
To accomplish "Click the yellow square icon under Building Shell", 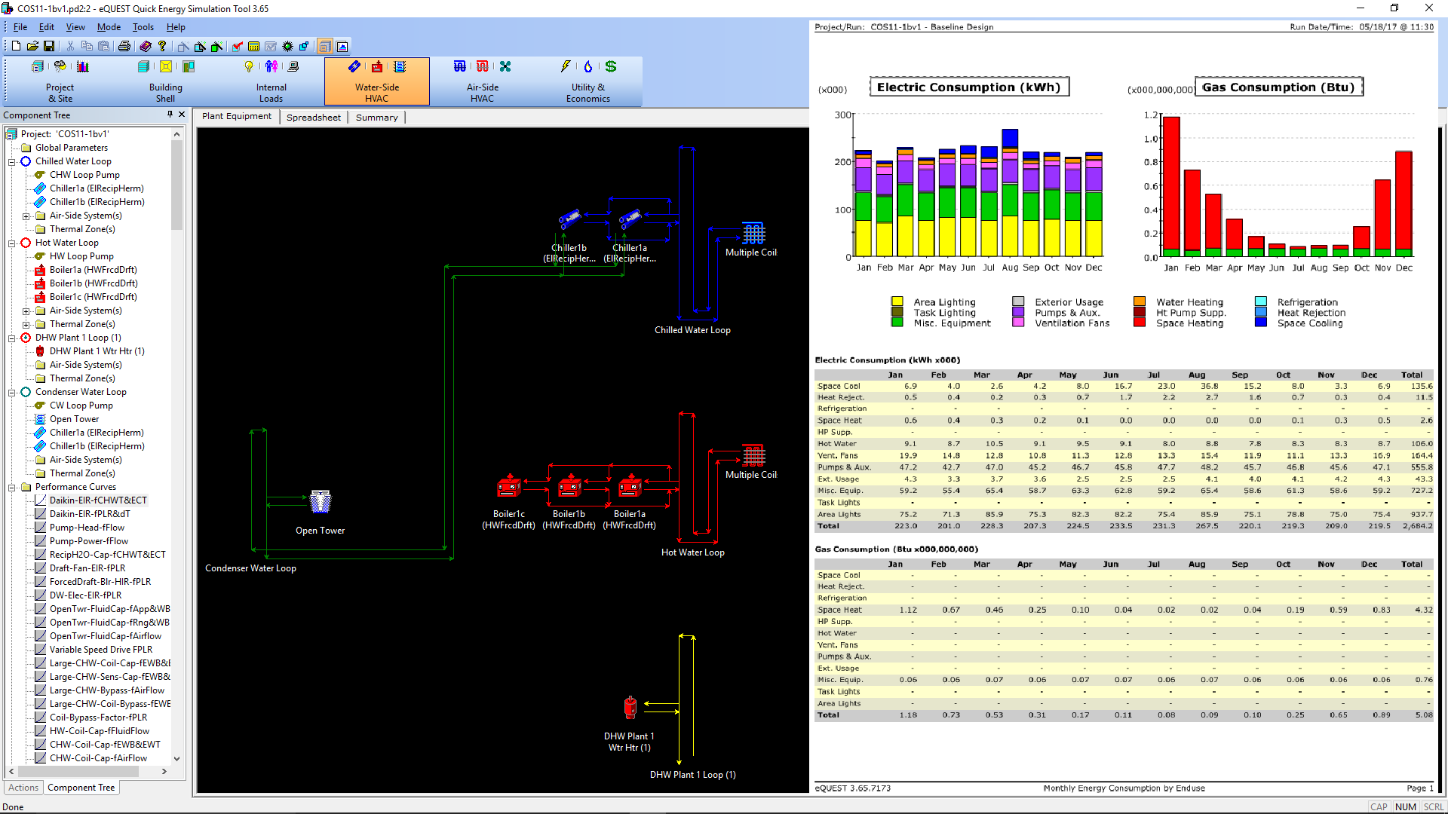I will pos(166,66).
